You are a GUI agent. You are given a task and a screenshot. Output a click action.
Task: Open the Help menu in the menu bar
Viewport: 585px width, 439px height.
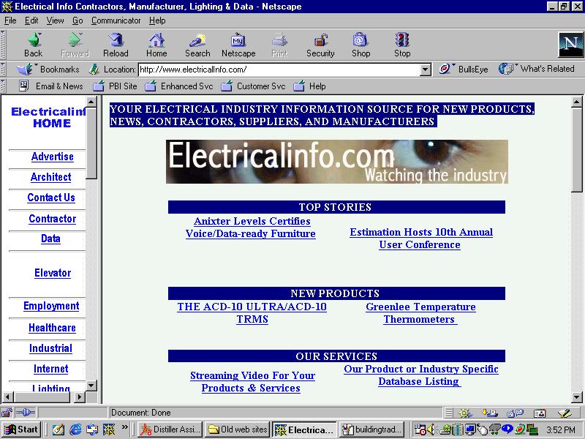(157, 20)
